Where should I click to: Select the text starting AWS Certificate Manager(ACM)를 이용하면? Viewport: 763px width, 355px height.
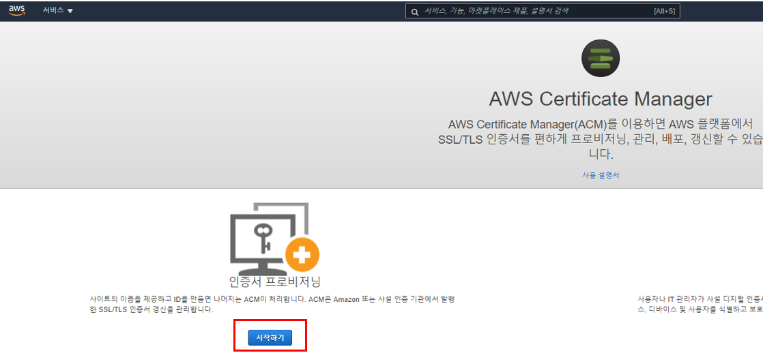[x=601, y=139]
